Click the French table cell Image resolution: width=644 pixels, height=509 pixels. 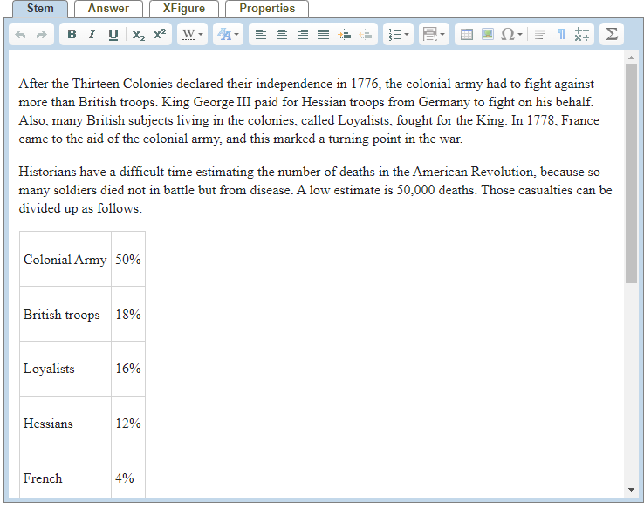[65, 476]
